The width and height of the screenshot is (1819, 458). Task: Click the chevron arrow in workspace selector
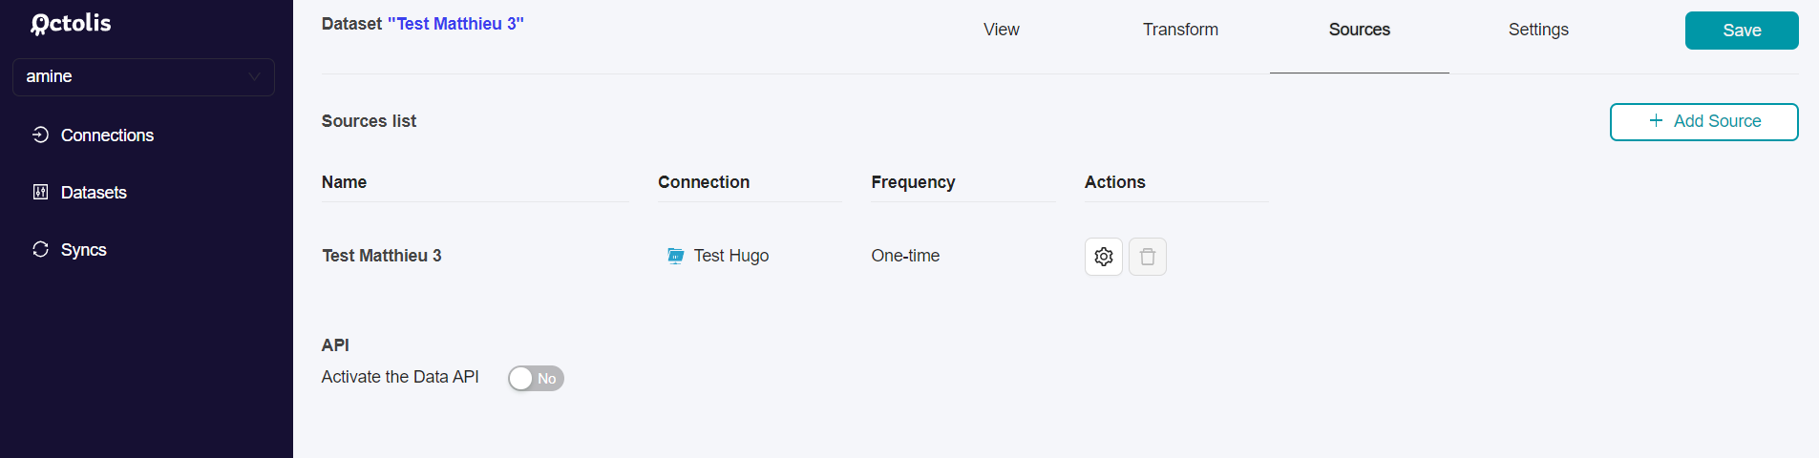254,76
